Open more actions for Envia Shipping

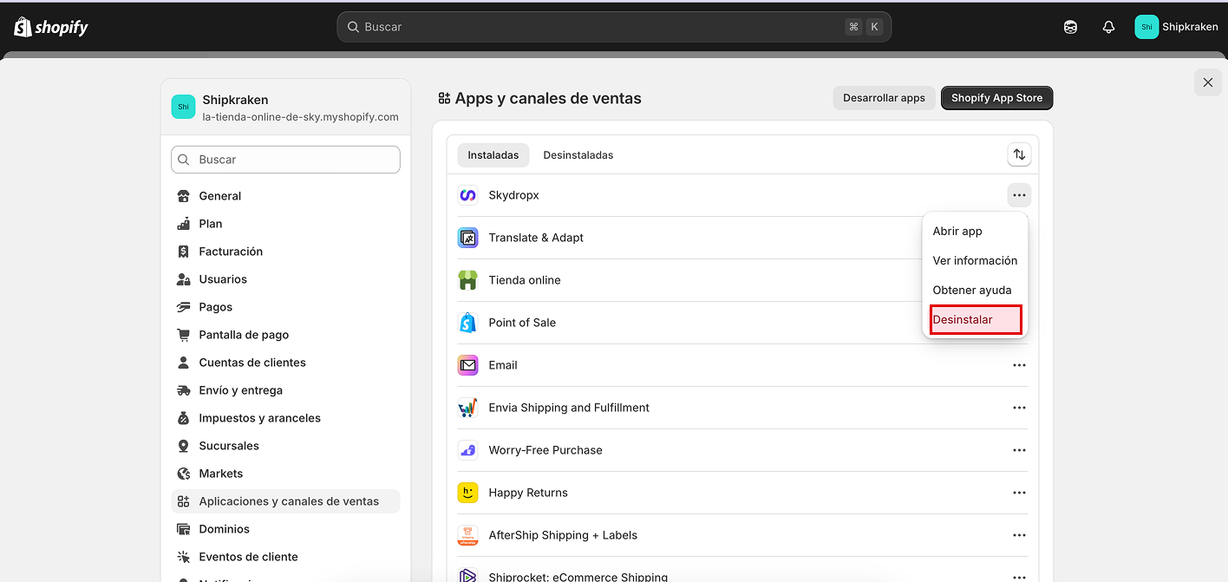(1019, 408)
